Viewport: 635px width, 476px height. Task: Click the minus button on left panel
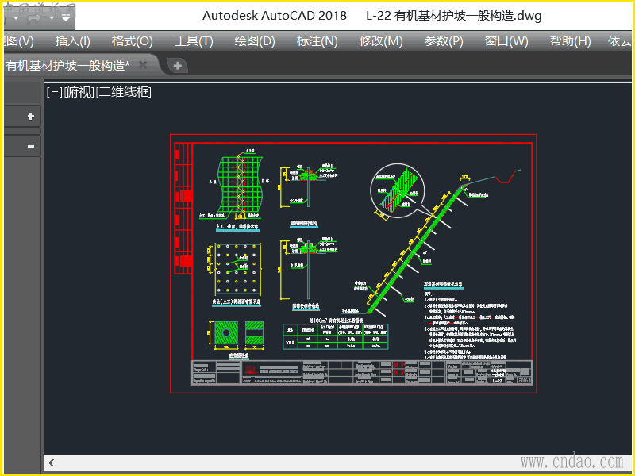31,146
